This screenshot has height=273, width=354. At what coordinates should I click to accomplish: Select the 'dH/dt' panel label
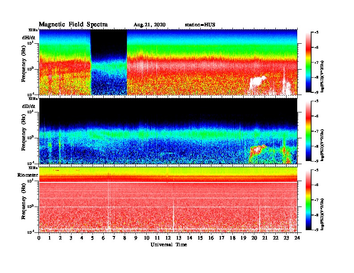pos(29,37)
